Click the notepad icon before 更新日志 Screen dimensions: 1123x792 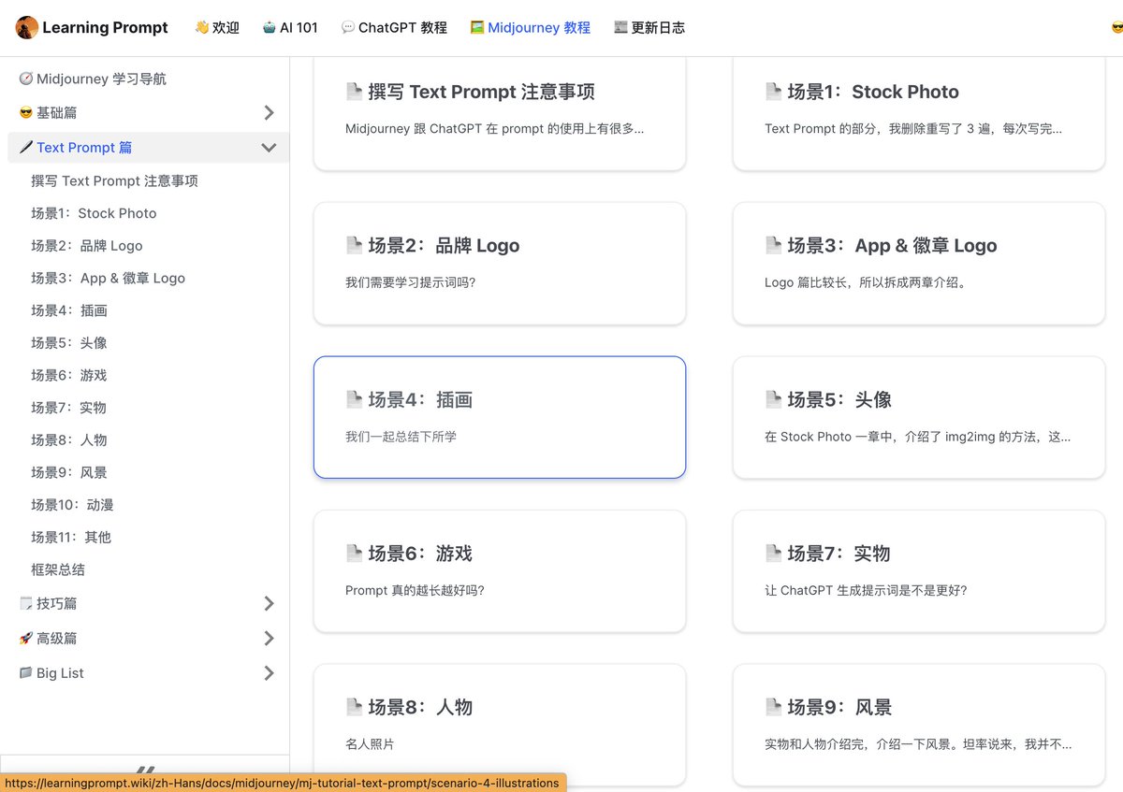(623, 27)
